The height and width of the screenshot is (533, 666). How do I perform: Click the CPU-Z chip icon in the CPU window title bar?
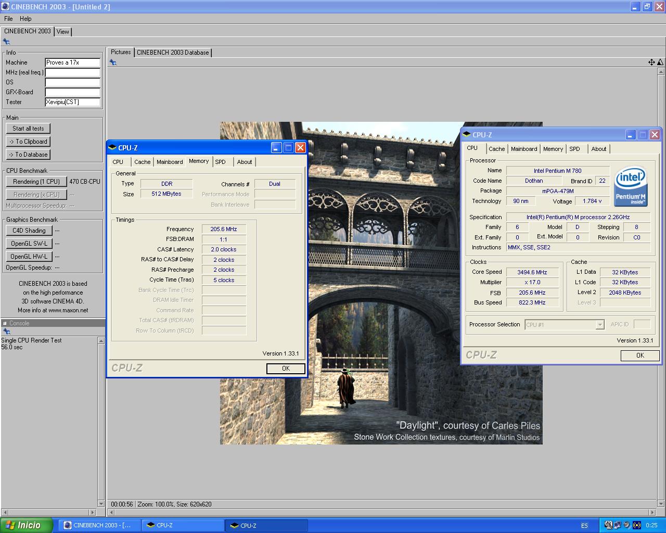tap(467, 135)
